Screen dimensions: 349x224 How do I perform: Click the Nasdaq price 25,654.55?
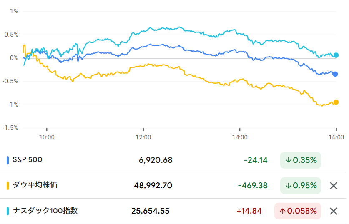[x=150, y=211]
